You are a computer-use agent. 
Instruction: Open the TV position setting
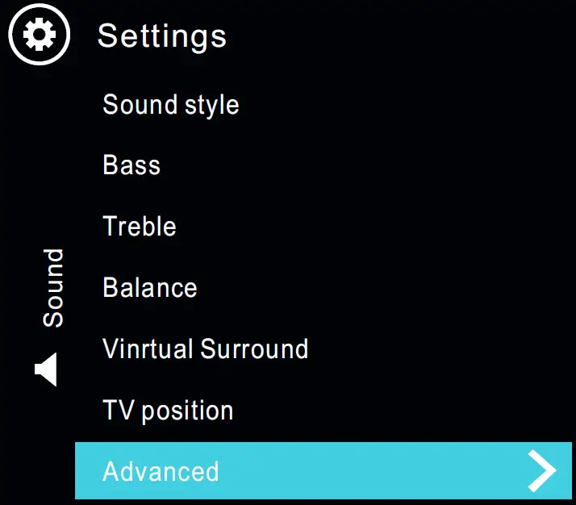pos(168,411)
